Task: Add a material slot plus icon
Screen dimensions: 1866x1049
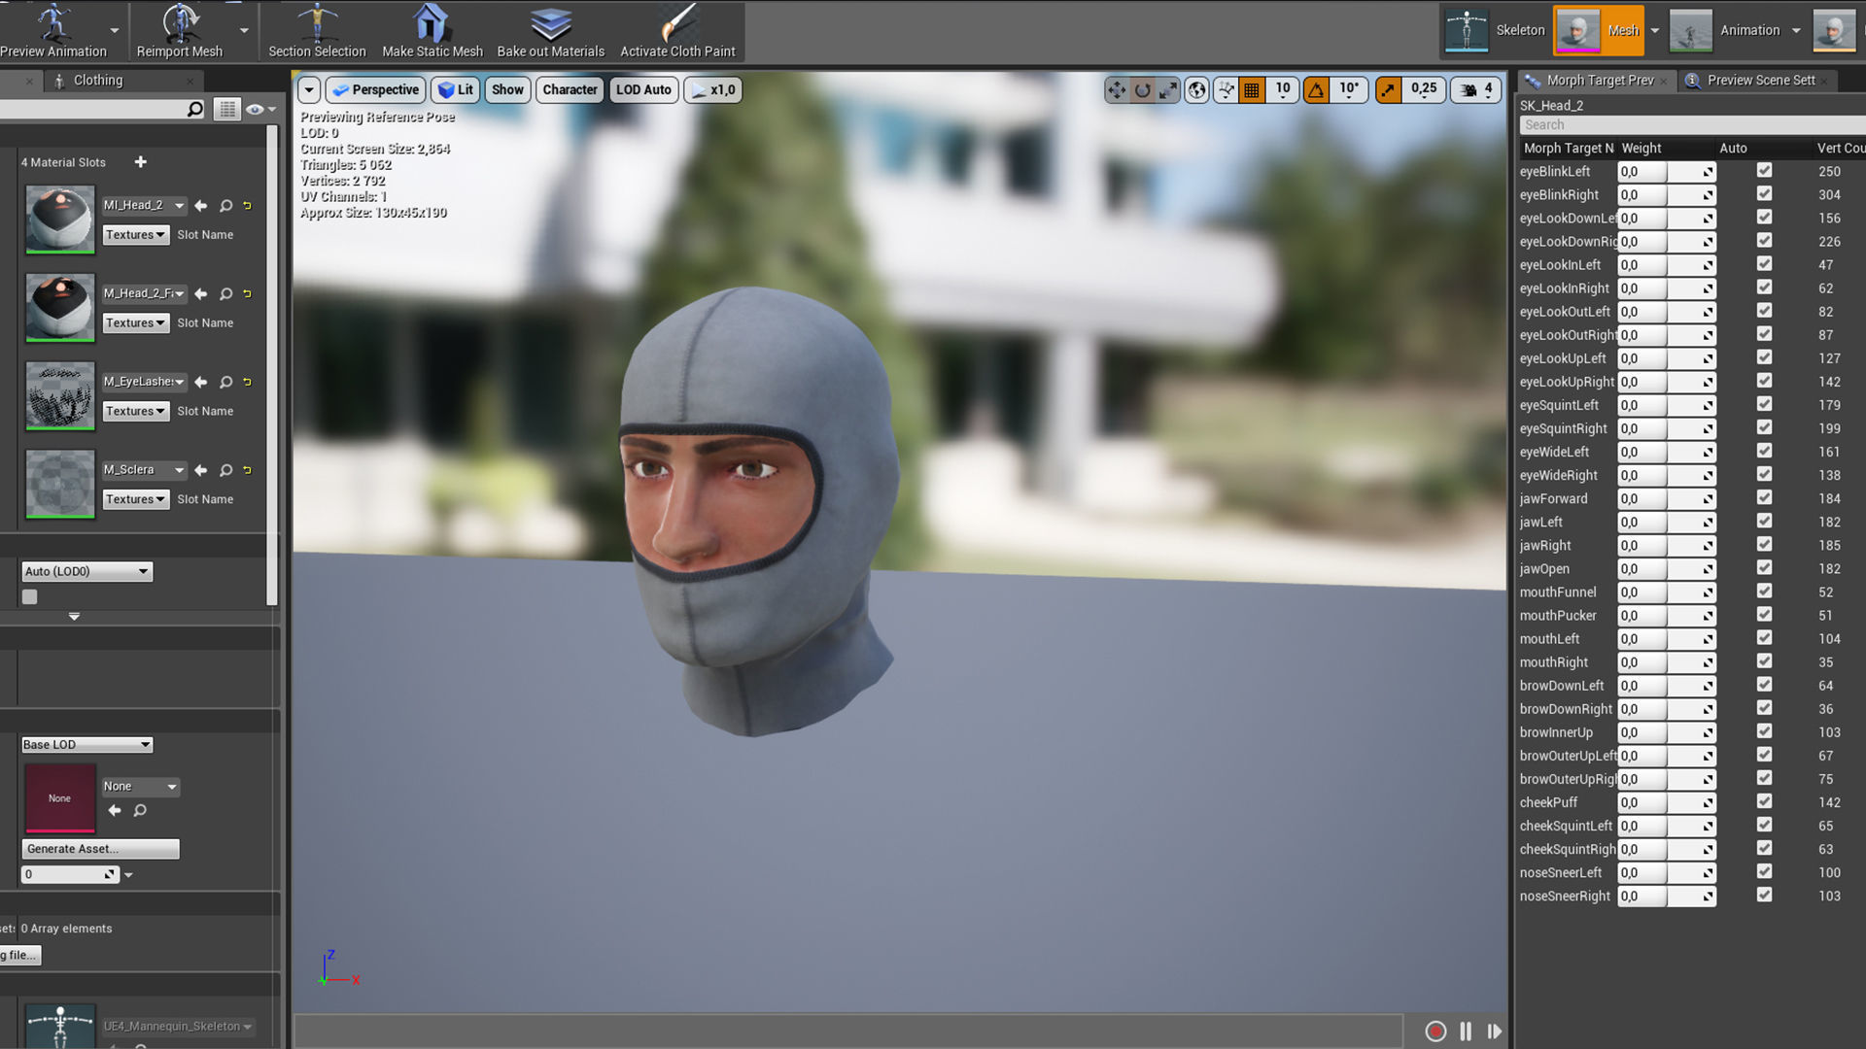Action: pyautogui.click(x=141, y=162)
